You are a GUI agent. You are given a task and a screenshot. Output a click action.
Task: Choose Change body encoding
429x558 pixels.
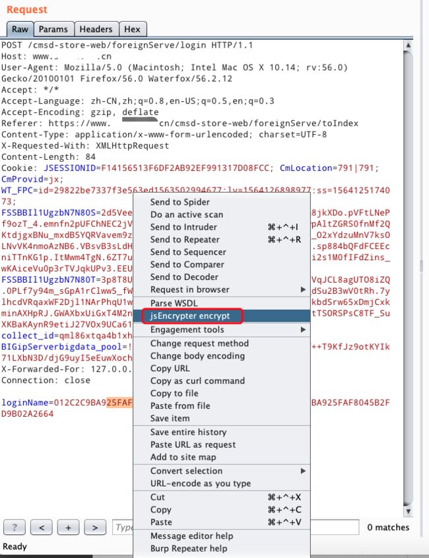point(222,356)
